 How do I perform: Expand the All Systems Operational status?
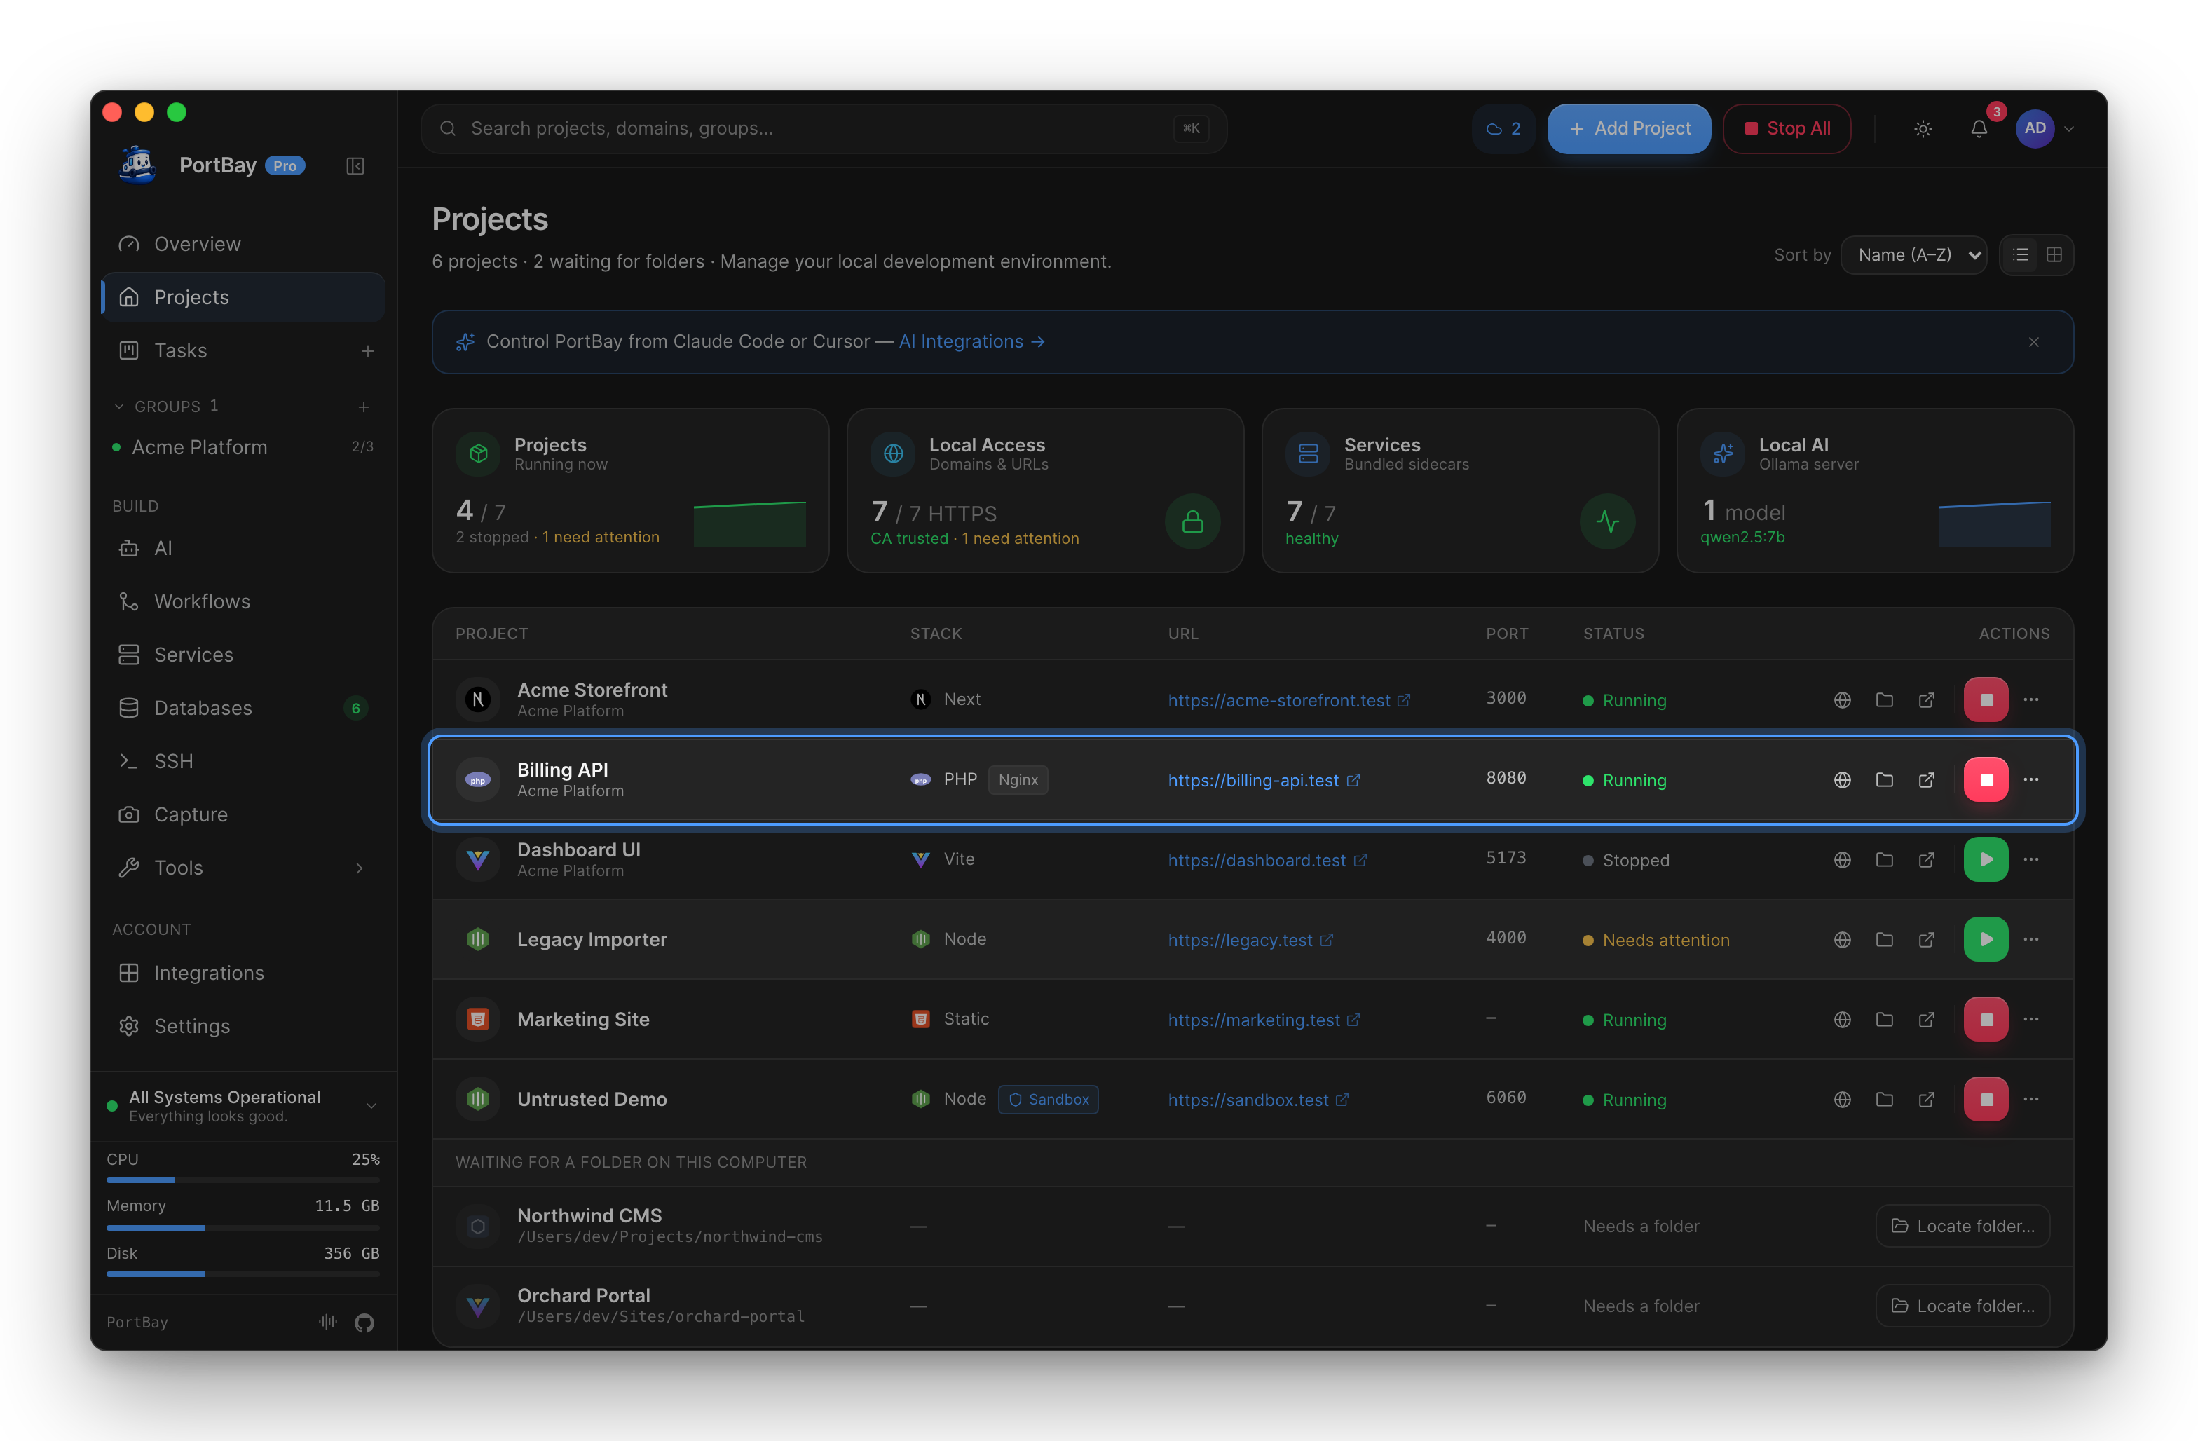(x=371, y=1106)
